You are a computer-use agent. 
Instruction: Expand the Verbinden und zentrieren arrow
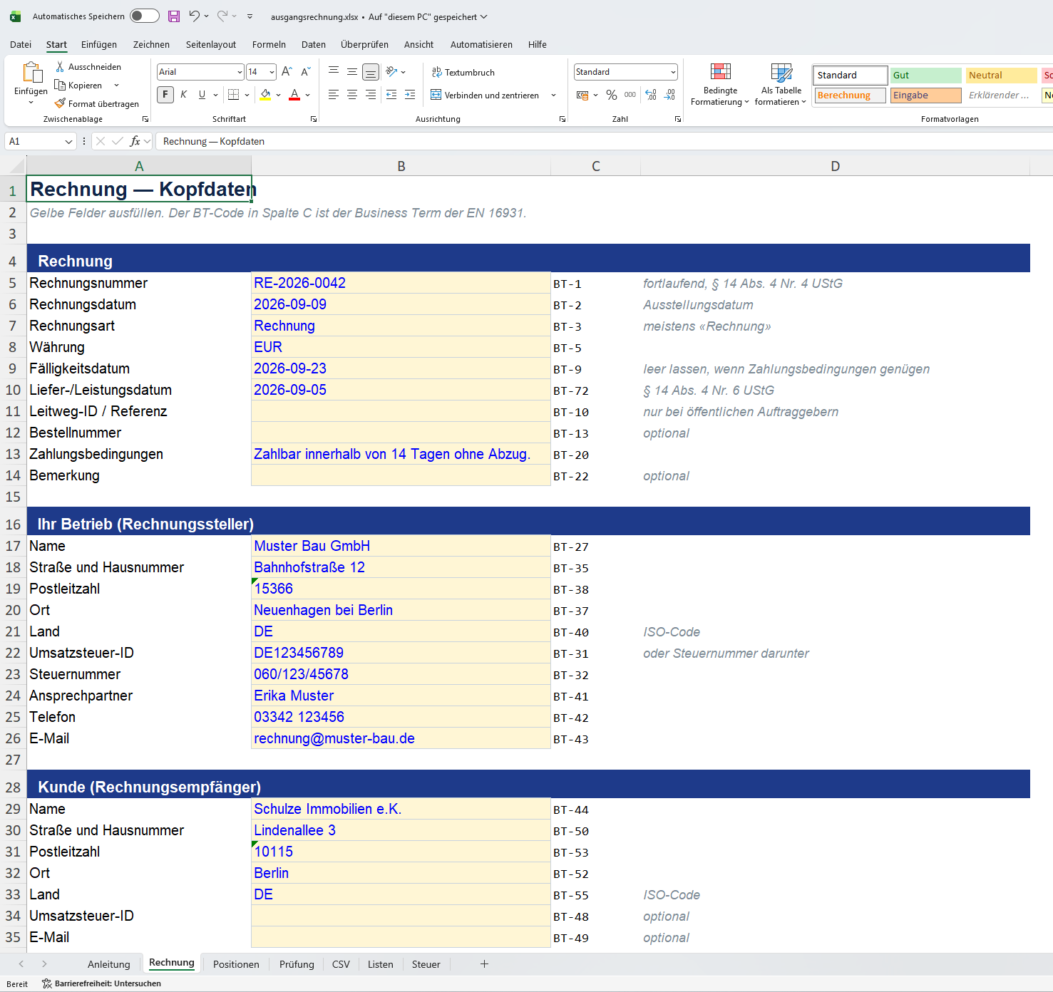pyautogui.click(x=554, y=95)
